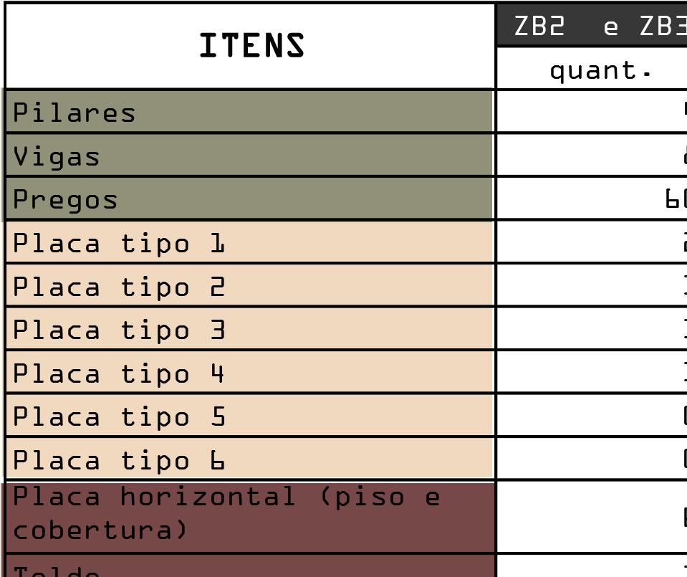Select the Placa tipo 1 cell
687x577 pixels.
click(x=249, y=242)
